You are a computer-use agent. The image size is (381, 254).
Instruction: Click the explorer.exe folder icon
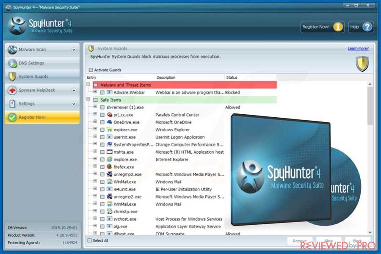pyautogui.click(x=110, y=130)
